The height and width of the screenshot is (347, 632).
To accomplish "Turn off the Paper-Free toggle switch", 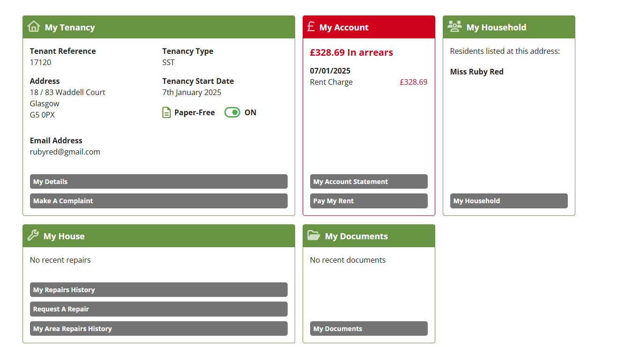I will pyautogui.click(x=232, y=112).
